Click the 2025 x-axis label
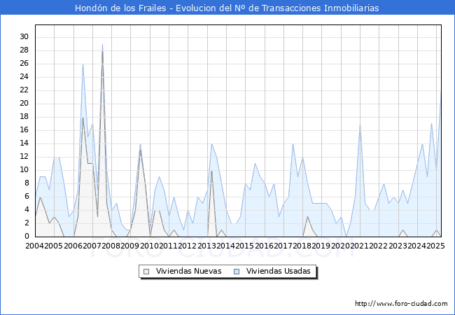 click(x=436, y=246)
